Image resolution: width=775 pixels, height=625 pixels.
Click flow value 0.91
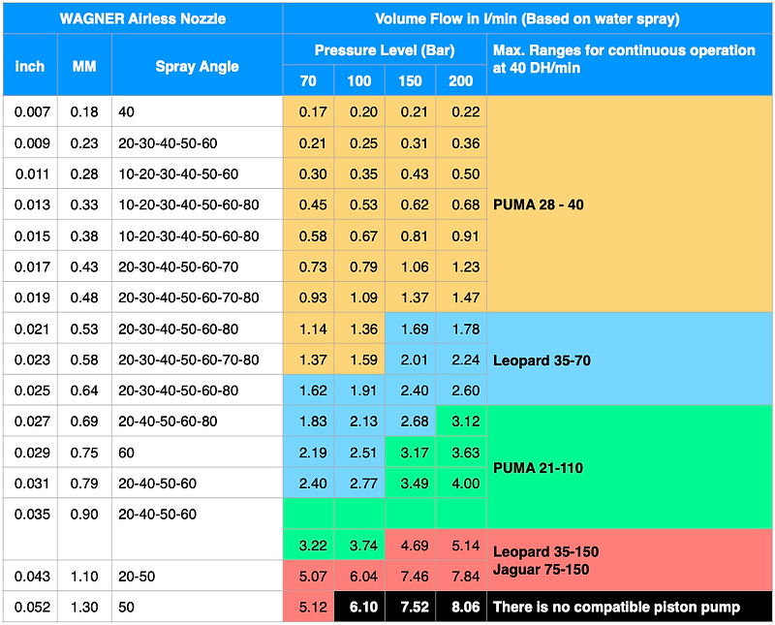click(x=466, y=236)
